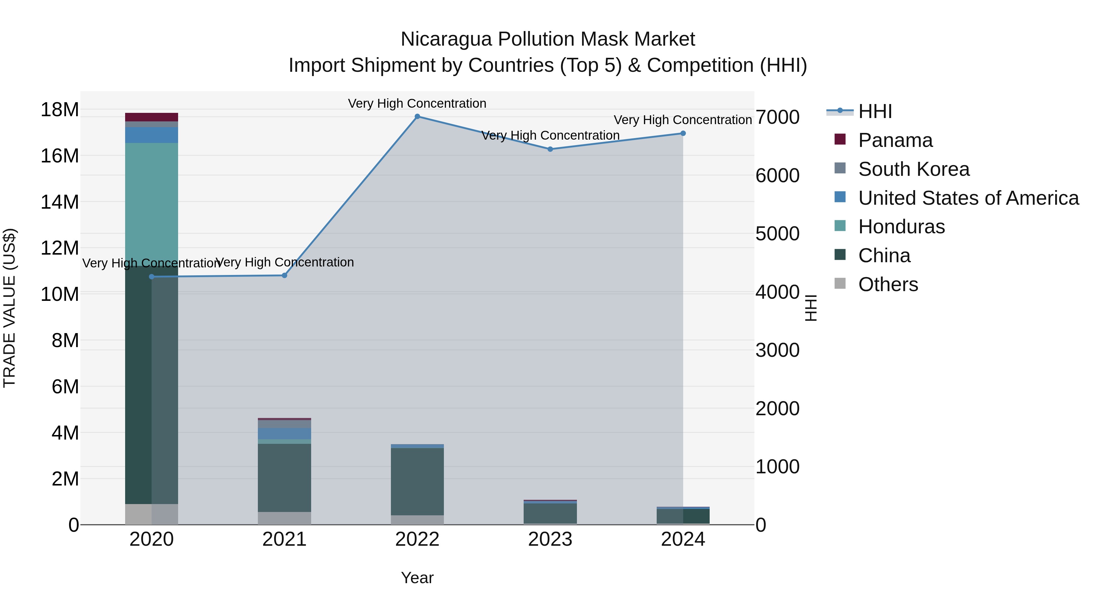Click the Honduras teal legend swatch
The width and height of the screenshot is (1096, 616).
click(x=840, y=226)
